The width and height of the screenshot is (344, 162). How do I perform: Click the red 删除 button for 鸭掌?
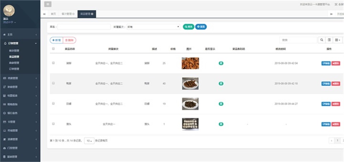coord(336,83)
